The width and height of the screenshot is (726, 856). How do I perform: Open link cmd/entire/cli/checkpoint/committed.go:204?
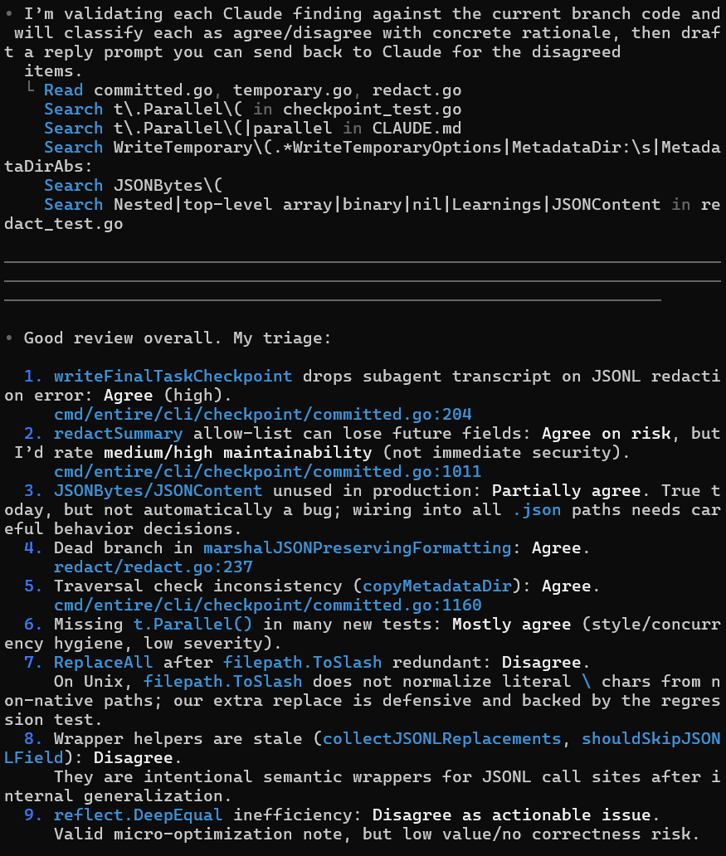[x=263, y=415]
